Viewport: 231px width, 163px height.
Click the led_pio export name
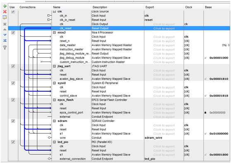pos(150,159)
